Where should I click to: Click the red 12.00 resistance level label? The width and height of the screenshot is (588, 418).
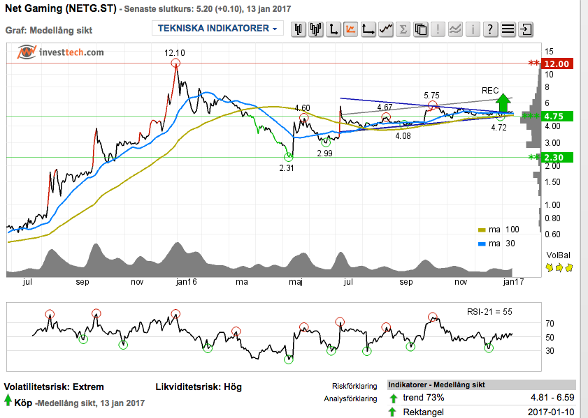tap(557, 64)
